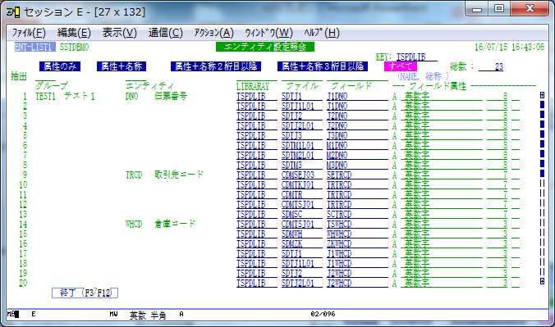The height and width of the screenshot is (327, 555).
Task: Click the 属性+名称3桁目以降 button
Action: [x=323, y=66]
